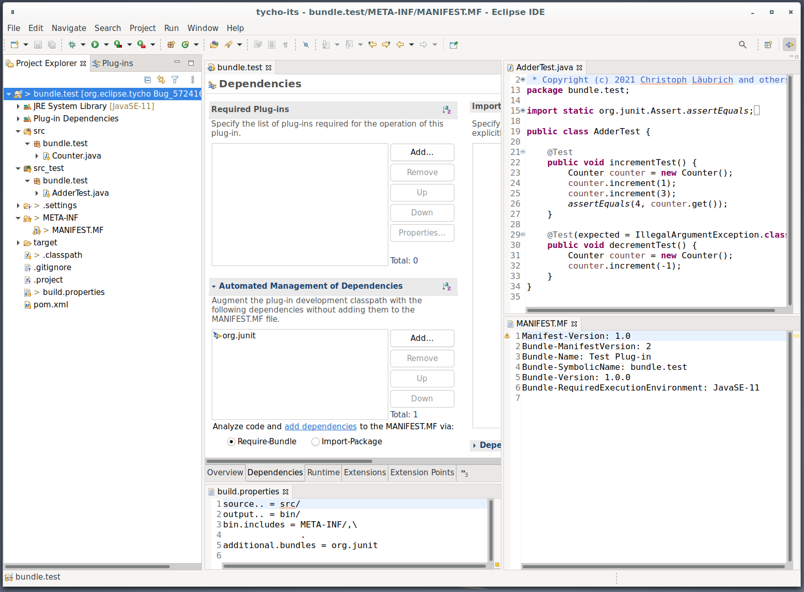Click the green Run toolbar icon
The height and width of the screenshot is (592, 804).
coord(95,45)
